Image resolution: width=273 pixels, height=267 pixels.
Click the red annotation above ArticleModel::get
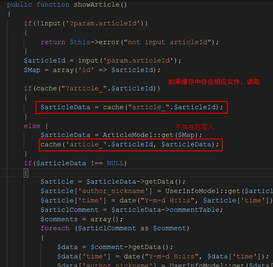click(195, 127)
